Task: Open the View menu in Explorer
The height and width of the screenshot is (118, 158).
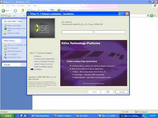Action: pos(13,6)
